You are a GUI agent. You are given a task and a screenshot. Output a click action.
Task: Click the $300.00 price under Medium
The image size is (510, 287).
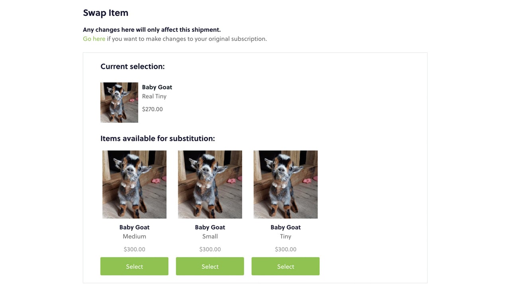point(134,249)
